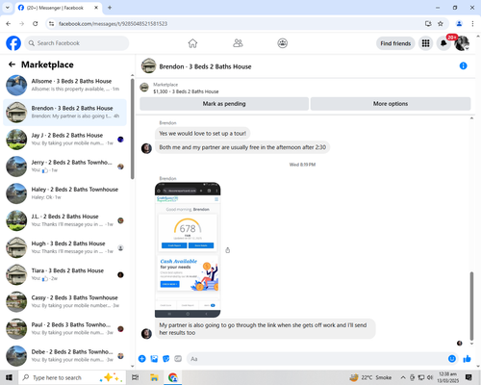Open account profile picture menu
This screenshot has height=385, width=481.
tap(462, 43)
